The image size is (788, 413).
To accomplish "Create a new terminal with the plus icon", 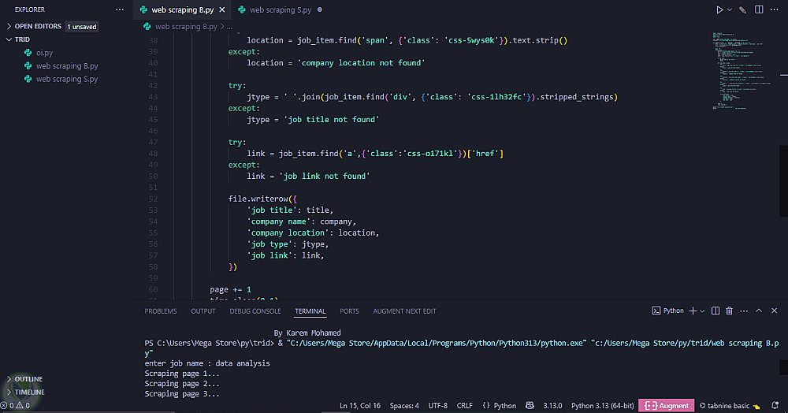I will point(693,311).
